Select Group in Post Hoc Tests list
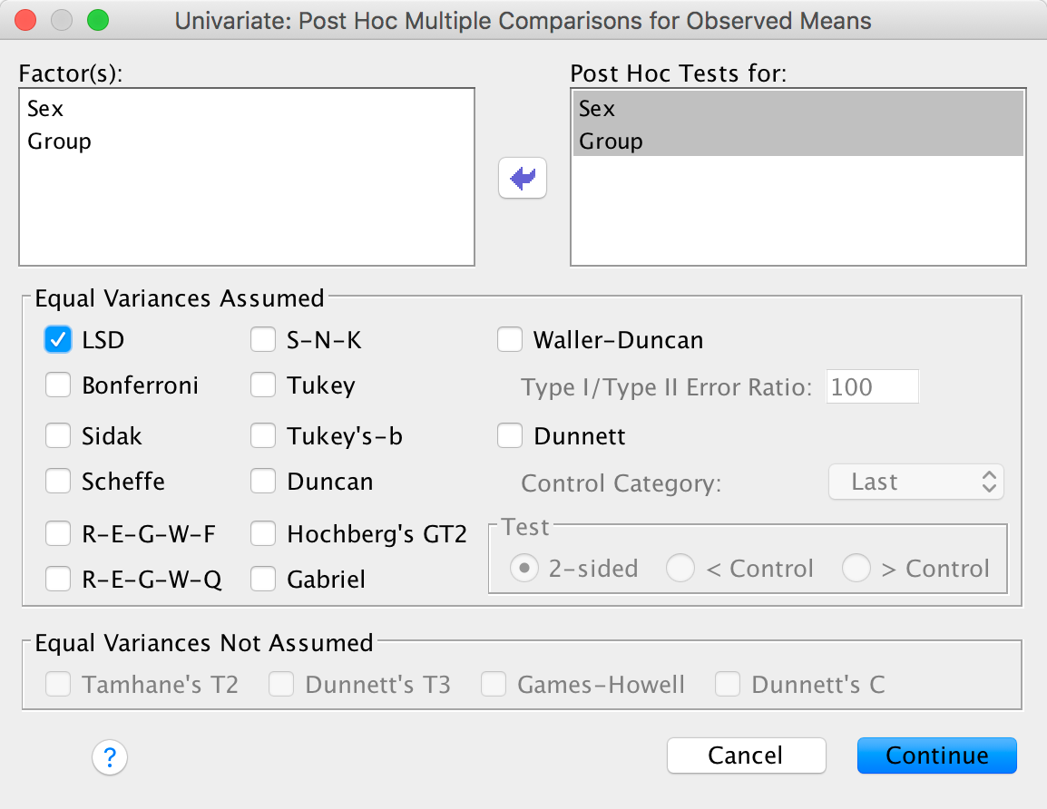Viewport: 1047px width, 809px height. pyautogui.click(x=611, y=141)
